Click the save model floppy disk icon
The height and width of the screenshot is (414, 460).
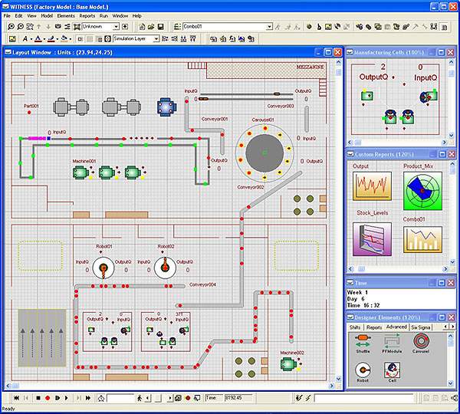(x=160, y=27)
